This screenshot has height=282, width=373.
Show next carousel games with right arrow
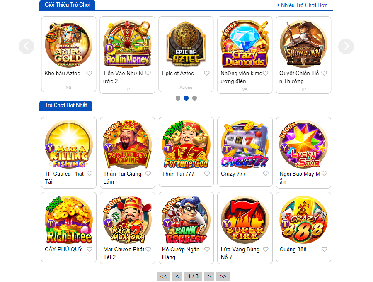346,46
